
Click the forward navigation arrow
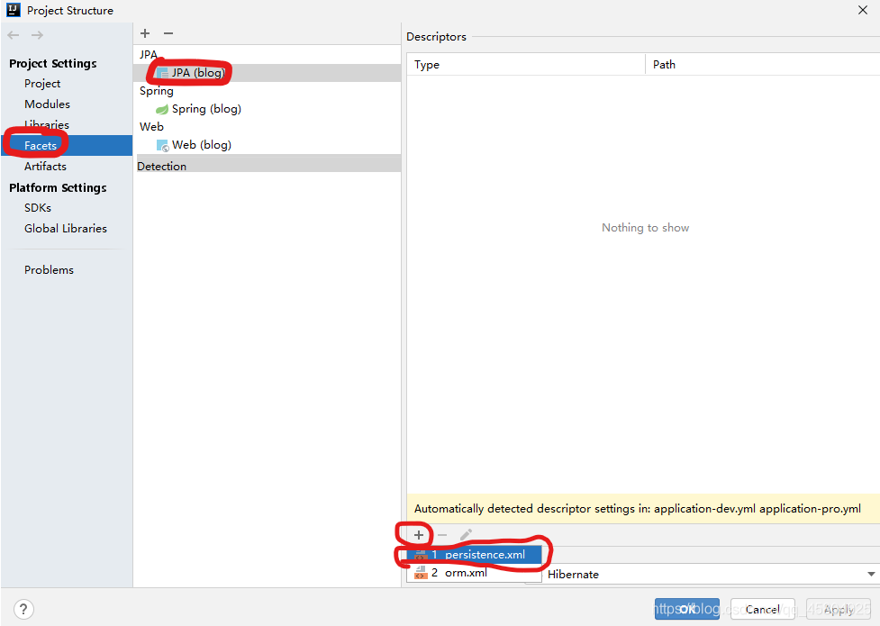click(x=37, y=35)
